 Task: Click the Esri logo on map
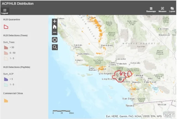169,114
